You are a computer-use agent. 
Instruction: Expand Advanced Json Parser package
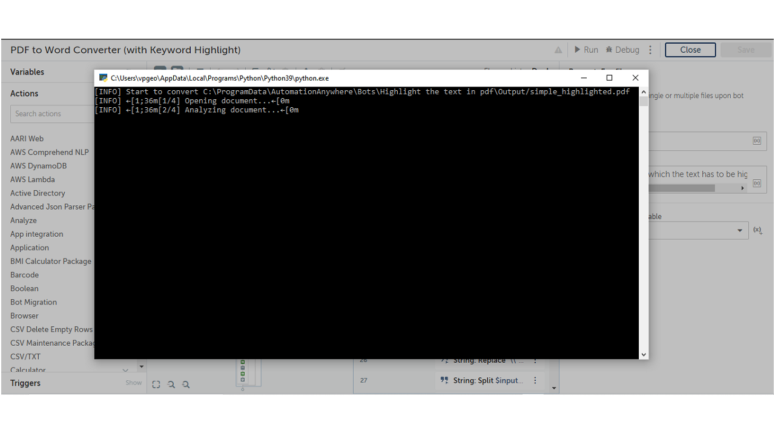(x=52, y=206)
